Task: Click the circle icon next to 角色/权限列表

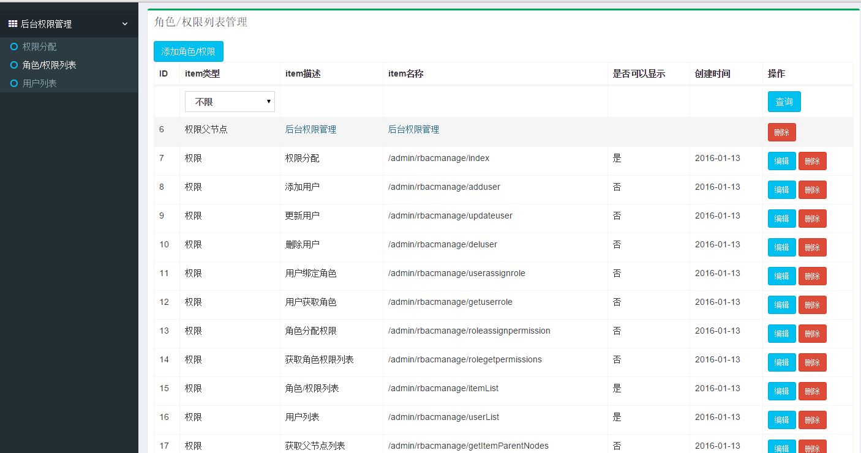Action: (14, 65)
